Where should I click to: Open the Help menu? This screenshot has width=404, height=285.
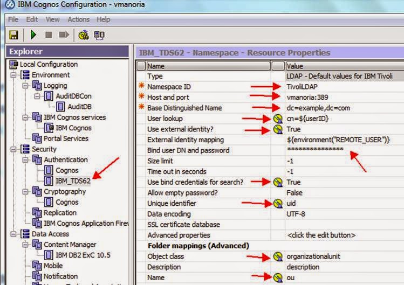coord(104,19)
